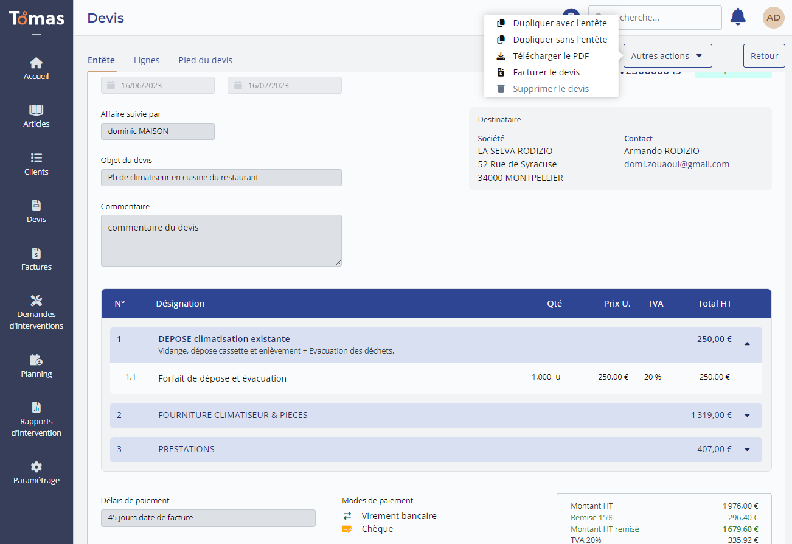Click the domi.zouaoui@gmail.com email link
Image resolution: width=792 pixels, height=544 pixels.
coord(676,164)
